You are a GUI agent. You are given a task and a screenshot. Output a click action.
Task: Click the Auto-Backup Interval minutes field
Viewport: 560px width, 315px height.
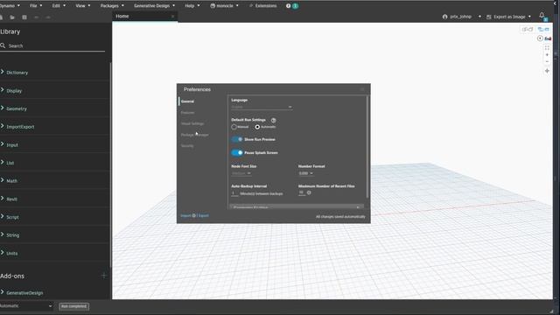(x=234, y=193)
